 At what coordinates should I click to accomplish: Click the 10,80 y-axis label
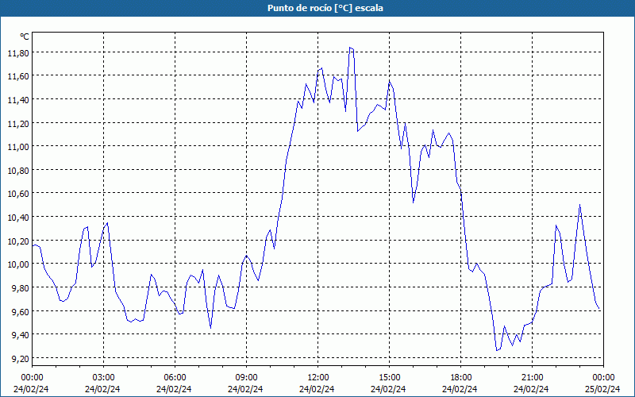coord(18,170)
